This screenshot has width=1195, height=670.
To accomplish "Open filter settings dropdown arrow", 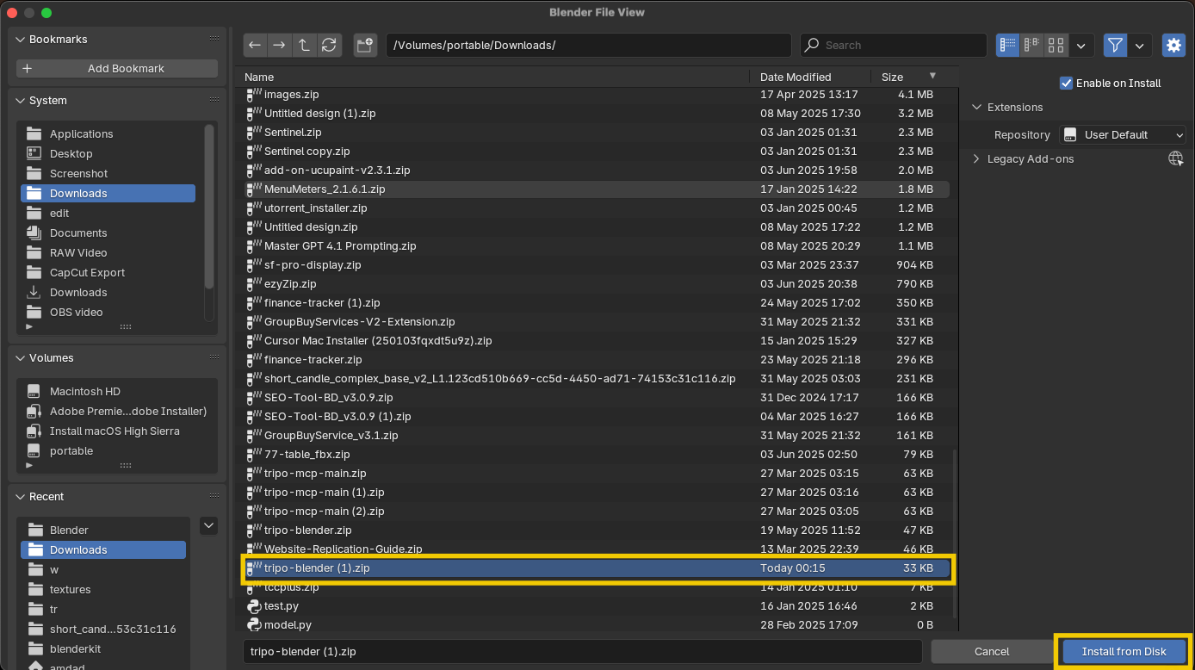I will pyautogui.click(x=1140, y=45).
